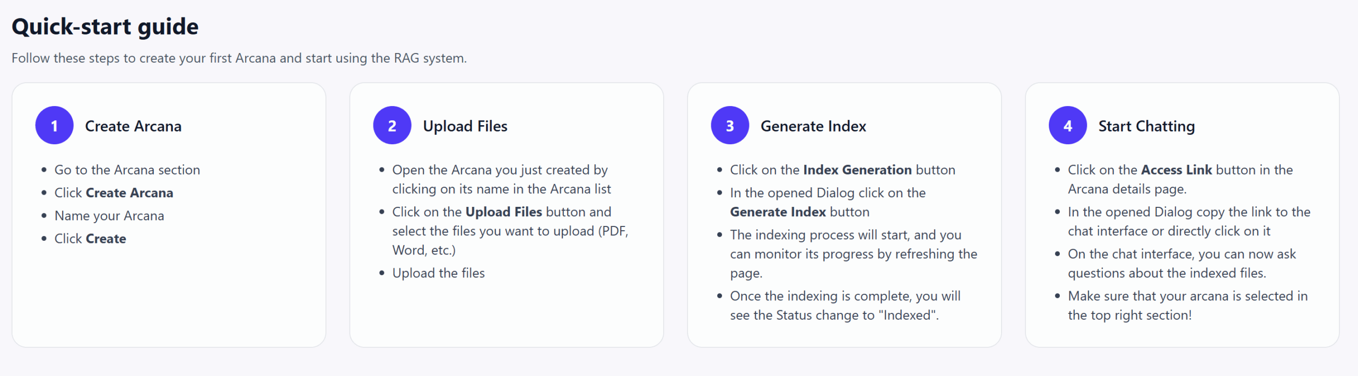This screenshot has height=376, width=1358.
Task: Click the 'Upload the files' bullet
Action: (x=439, y=273)
